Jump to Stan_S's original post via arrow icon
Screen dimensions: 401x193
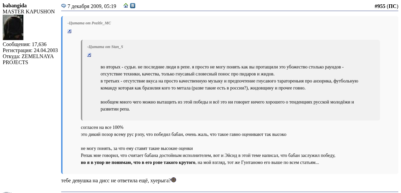(89, 55)
